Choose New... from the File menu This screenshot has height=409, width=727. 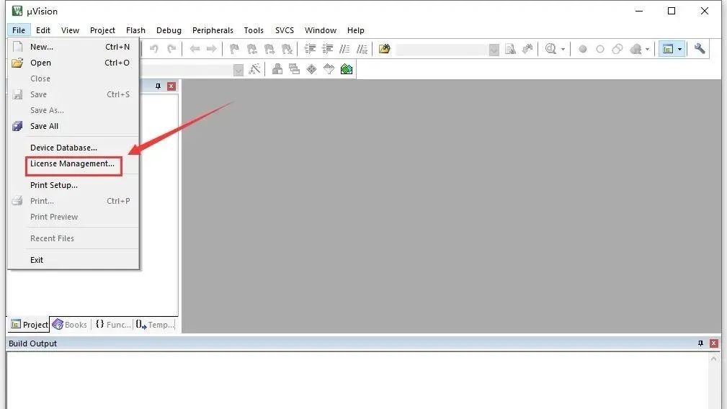(x=73, y=47)
